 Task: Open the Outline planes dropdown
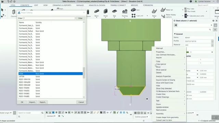141,117
